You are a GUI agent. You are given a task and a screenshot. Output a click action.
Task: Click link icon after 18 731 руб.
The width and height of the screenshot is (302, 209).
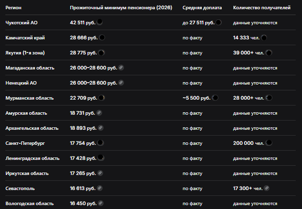pyautogui.click(x=99, y=113)
